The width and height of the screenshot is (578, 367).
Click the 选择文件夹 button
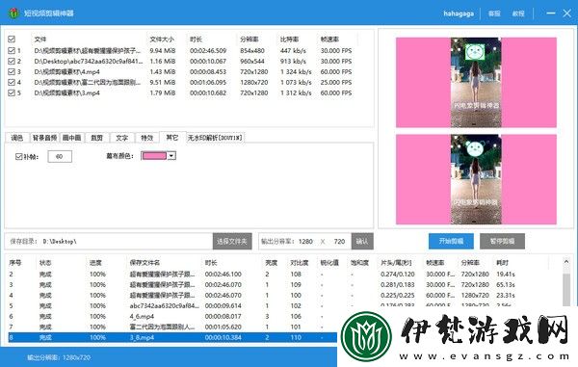232,242
